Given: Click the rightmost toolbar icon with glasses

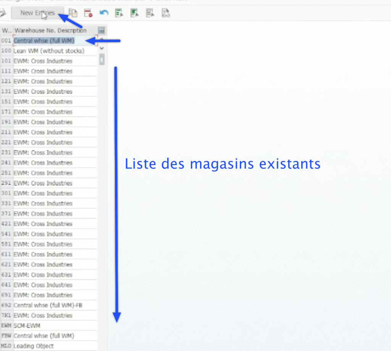Looking at the screenshot, I should (166, 13).
